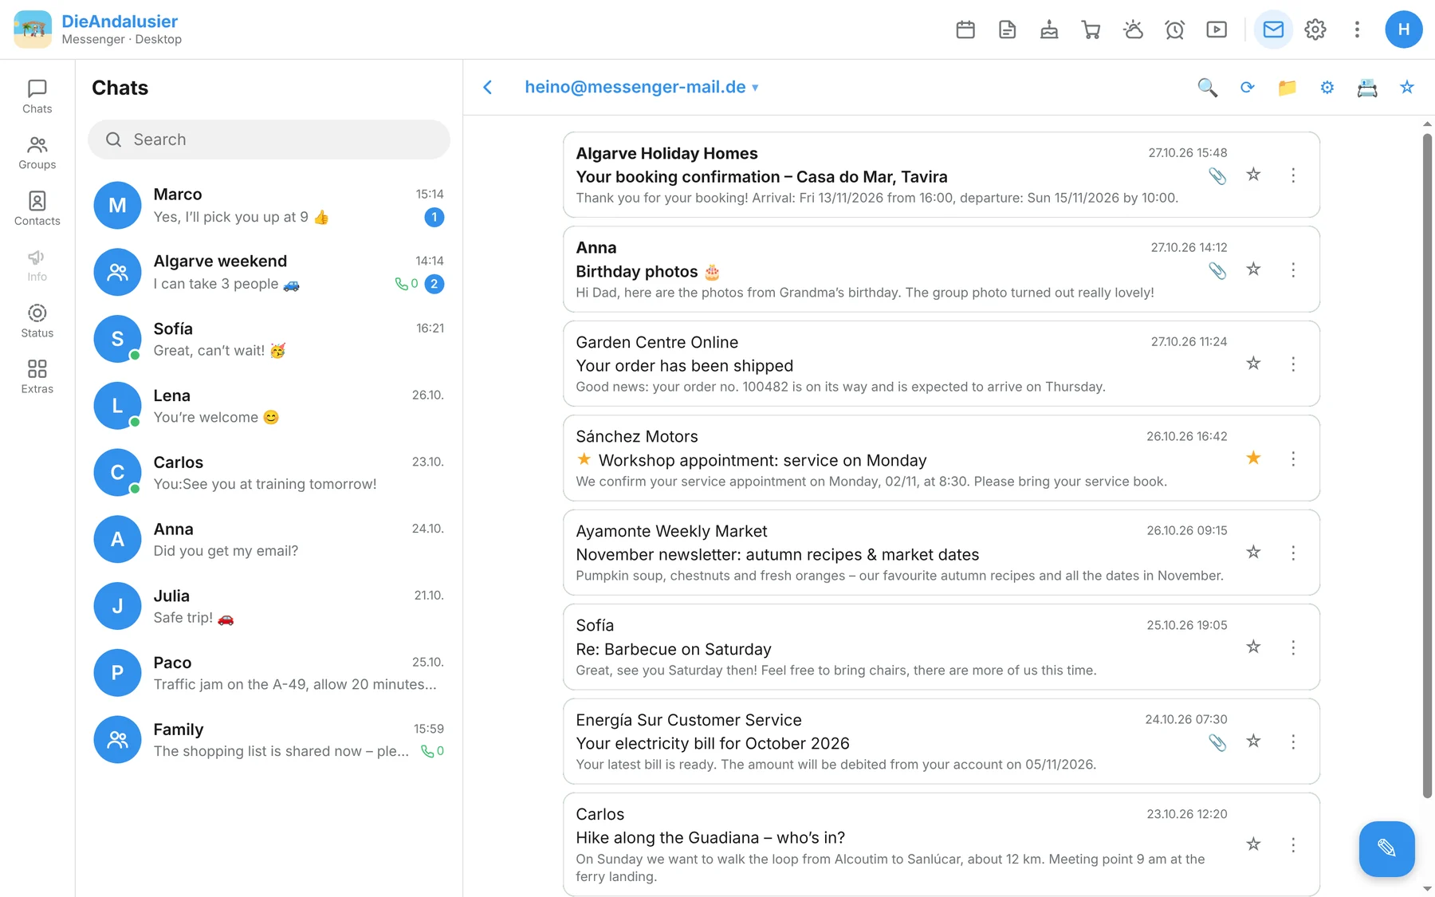Switch to the Chats sidebar tab
Viewport: 1435px width, 897px height.
[x=37, y=96]
